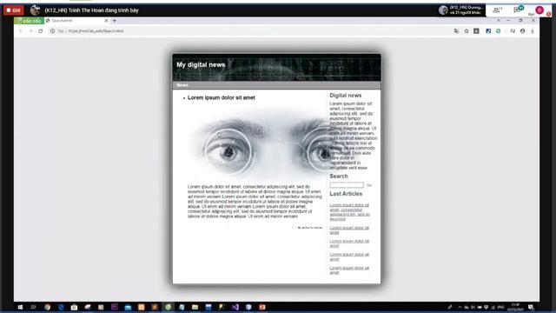Launch Microsoft Edge from the taskbar

(61, 307)
